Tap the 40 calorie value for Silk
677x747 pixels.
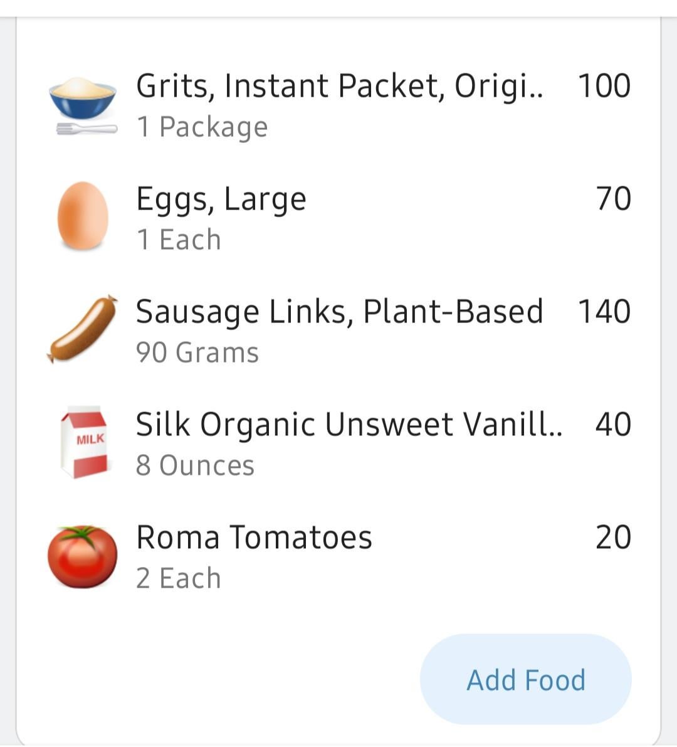tap(614, 424)
